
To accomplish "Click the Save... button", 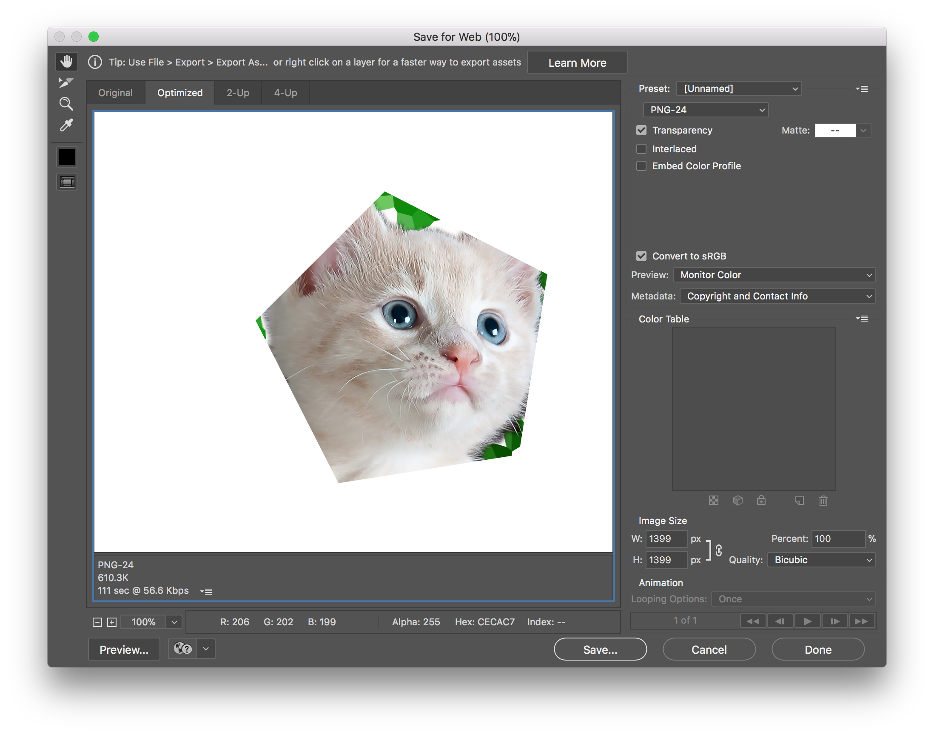I will 600,650.
